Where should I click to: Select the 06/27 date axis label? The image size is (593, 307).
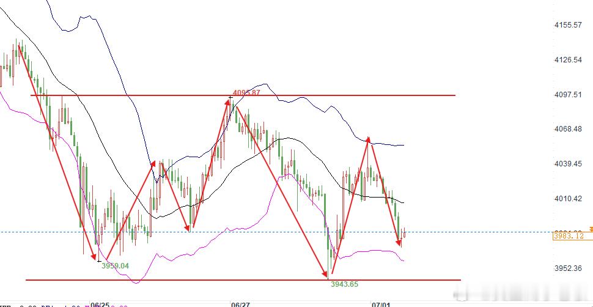pyautogui.click(x=240, y=305)
